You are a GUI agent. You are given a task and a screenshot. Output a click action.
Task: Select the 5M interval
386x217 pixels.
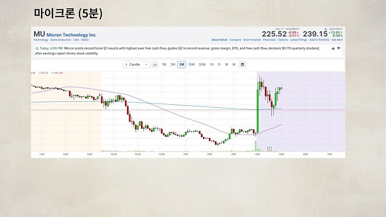point(182,64)
